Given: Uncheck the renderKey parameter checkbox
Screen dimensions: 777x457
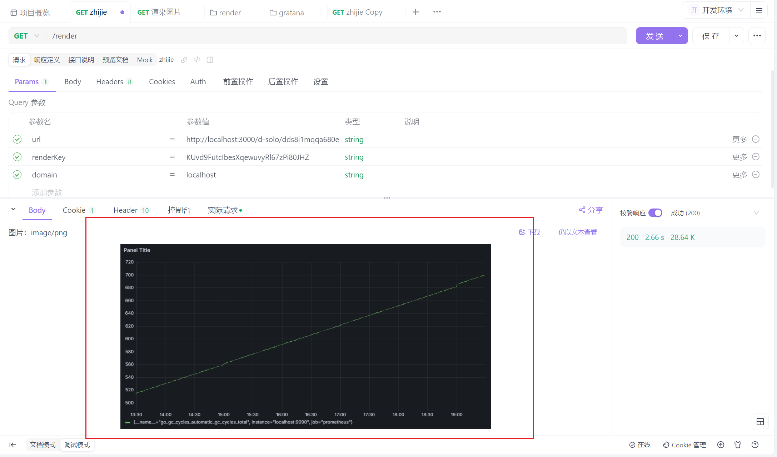Looking at the screenshot, I should click(x=17, y=157).
